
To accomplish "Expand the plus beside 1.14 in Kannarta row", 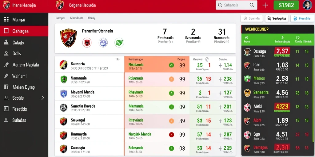I will click(x=220, y=65).
